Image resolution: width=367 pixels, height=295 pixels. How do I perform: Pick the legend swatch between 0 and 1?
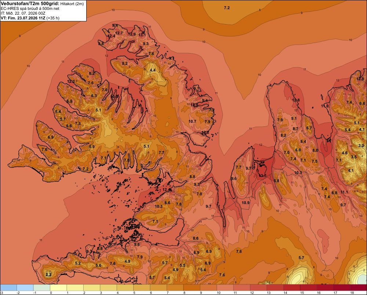point(58,288)
